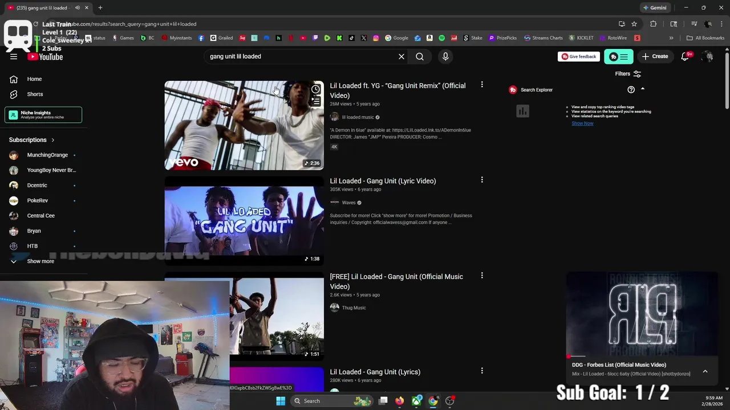730x410 pixels.
Task: Open the Streams Charts bookmark
Action: [543, 38]
